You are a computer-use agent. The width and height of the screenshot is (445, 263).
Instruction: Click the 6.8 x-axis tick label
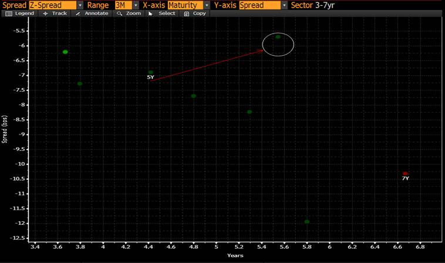pos(420,247)
